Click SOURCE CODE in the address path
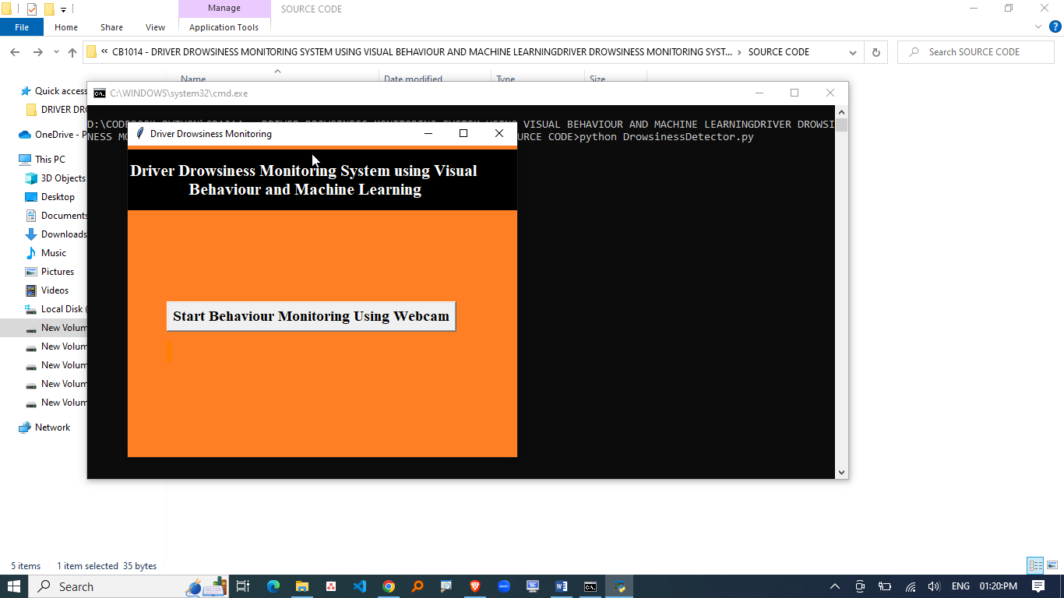This screenshot has height=598, width=1064. click(778, 52)
